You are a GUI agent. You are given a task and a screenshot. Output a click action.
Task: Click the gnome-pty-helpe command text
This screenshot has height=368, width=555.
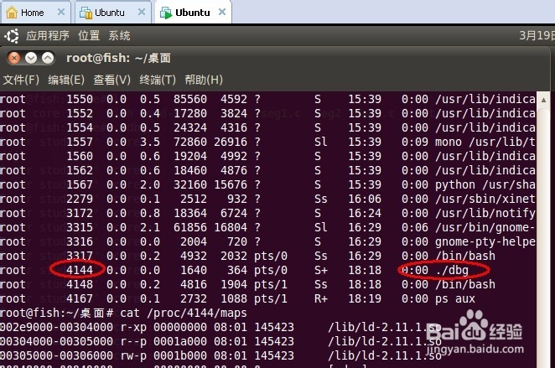[x=485, y=242]
